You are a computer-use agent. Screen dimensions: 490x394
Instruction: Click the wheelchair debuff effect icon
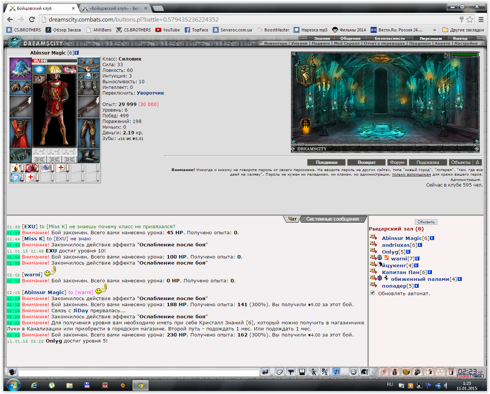(39, 79)
